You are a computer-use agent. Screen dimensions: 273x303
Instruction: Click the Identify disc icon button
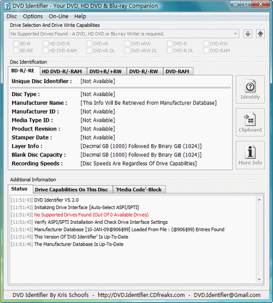(250, 90)
